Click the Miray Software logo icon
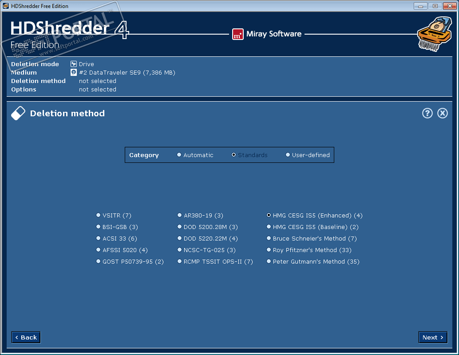 tap(237, 34)
